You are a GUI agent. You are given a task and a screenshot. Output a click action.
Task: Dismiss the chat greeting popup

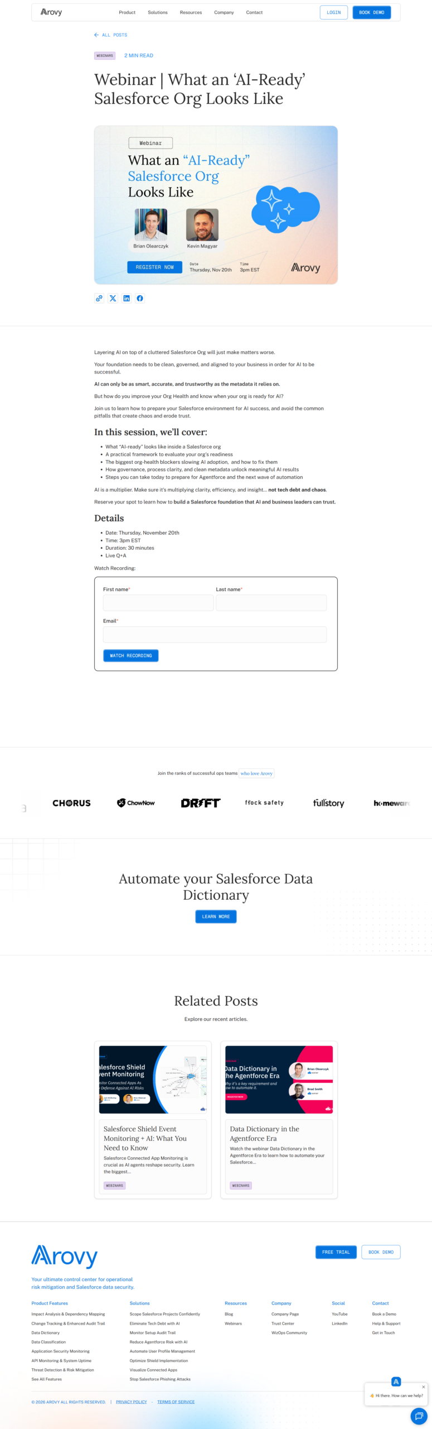coord(424,1387)
